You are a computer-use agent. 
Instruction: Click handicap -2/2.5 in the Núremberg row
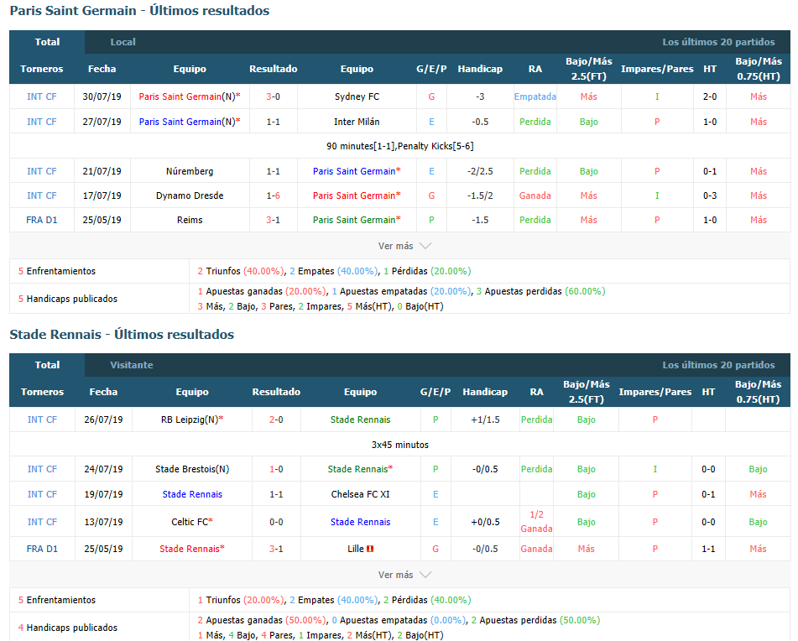[x=480, y=171]
